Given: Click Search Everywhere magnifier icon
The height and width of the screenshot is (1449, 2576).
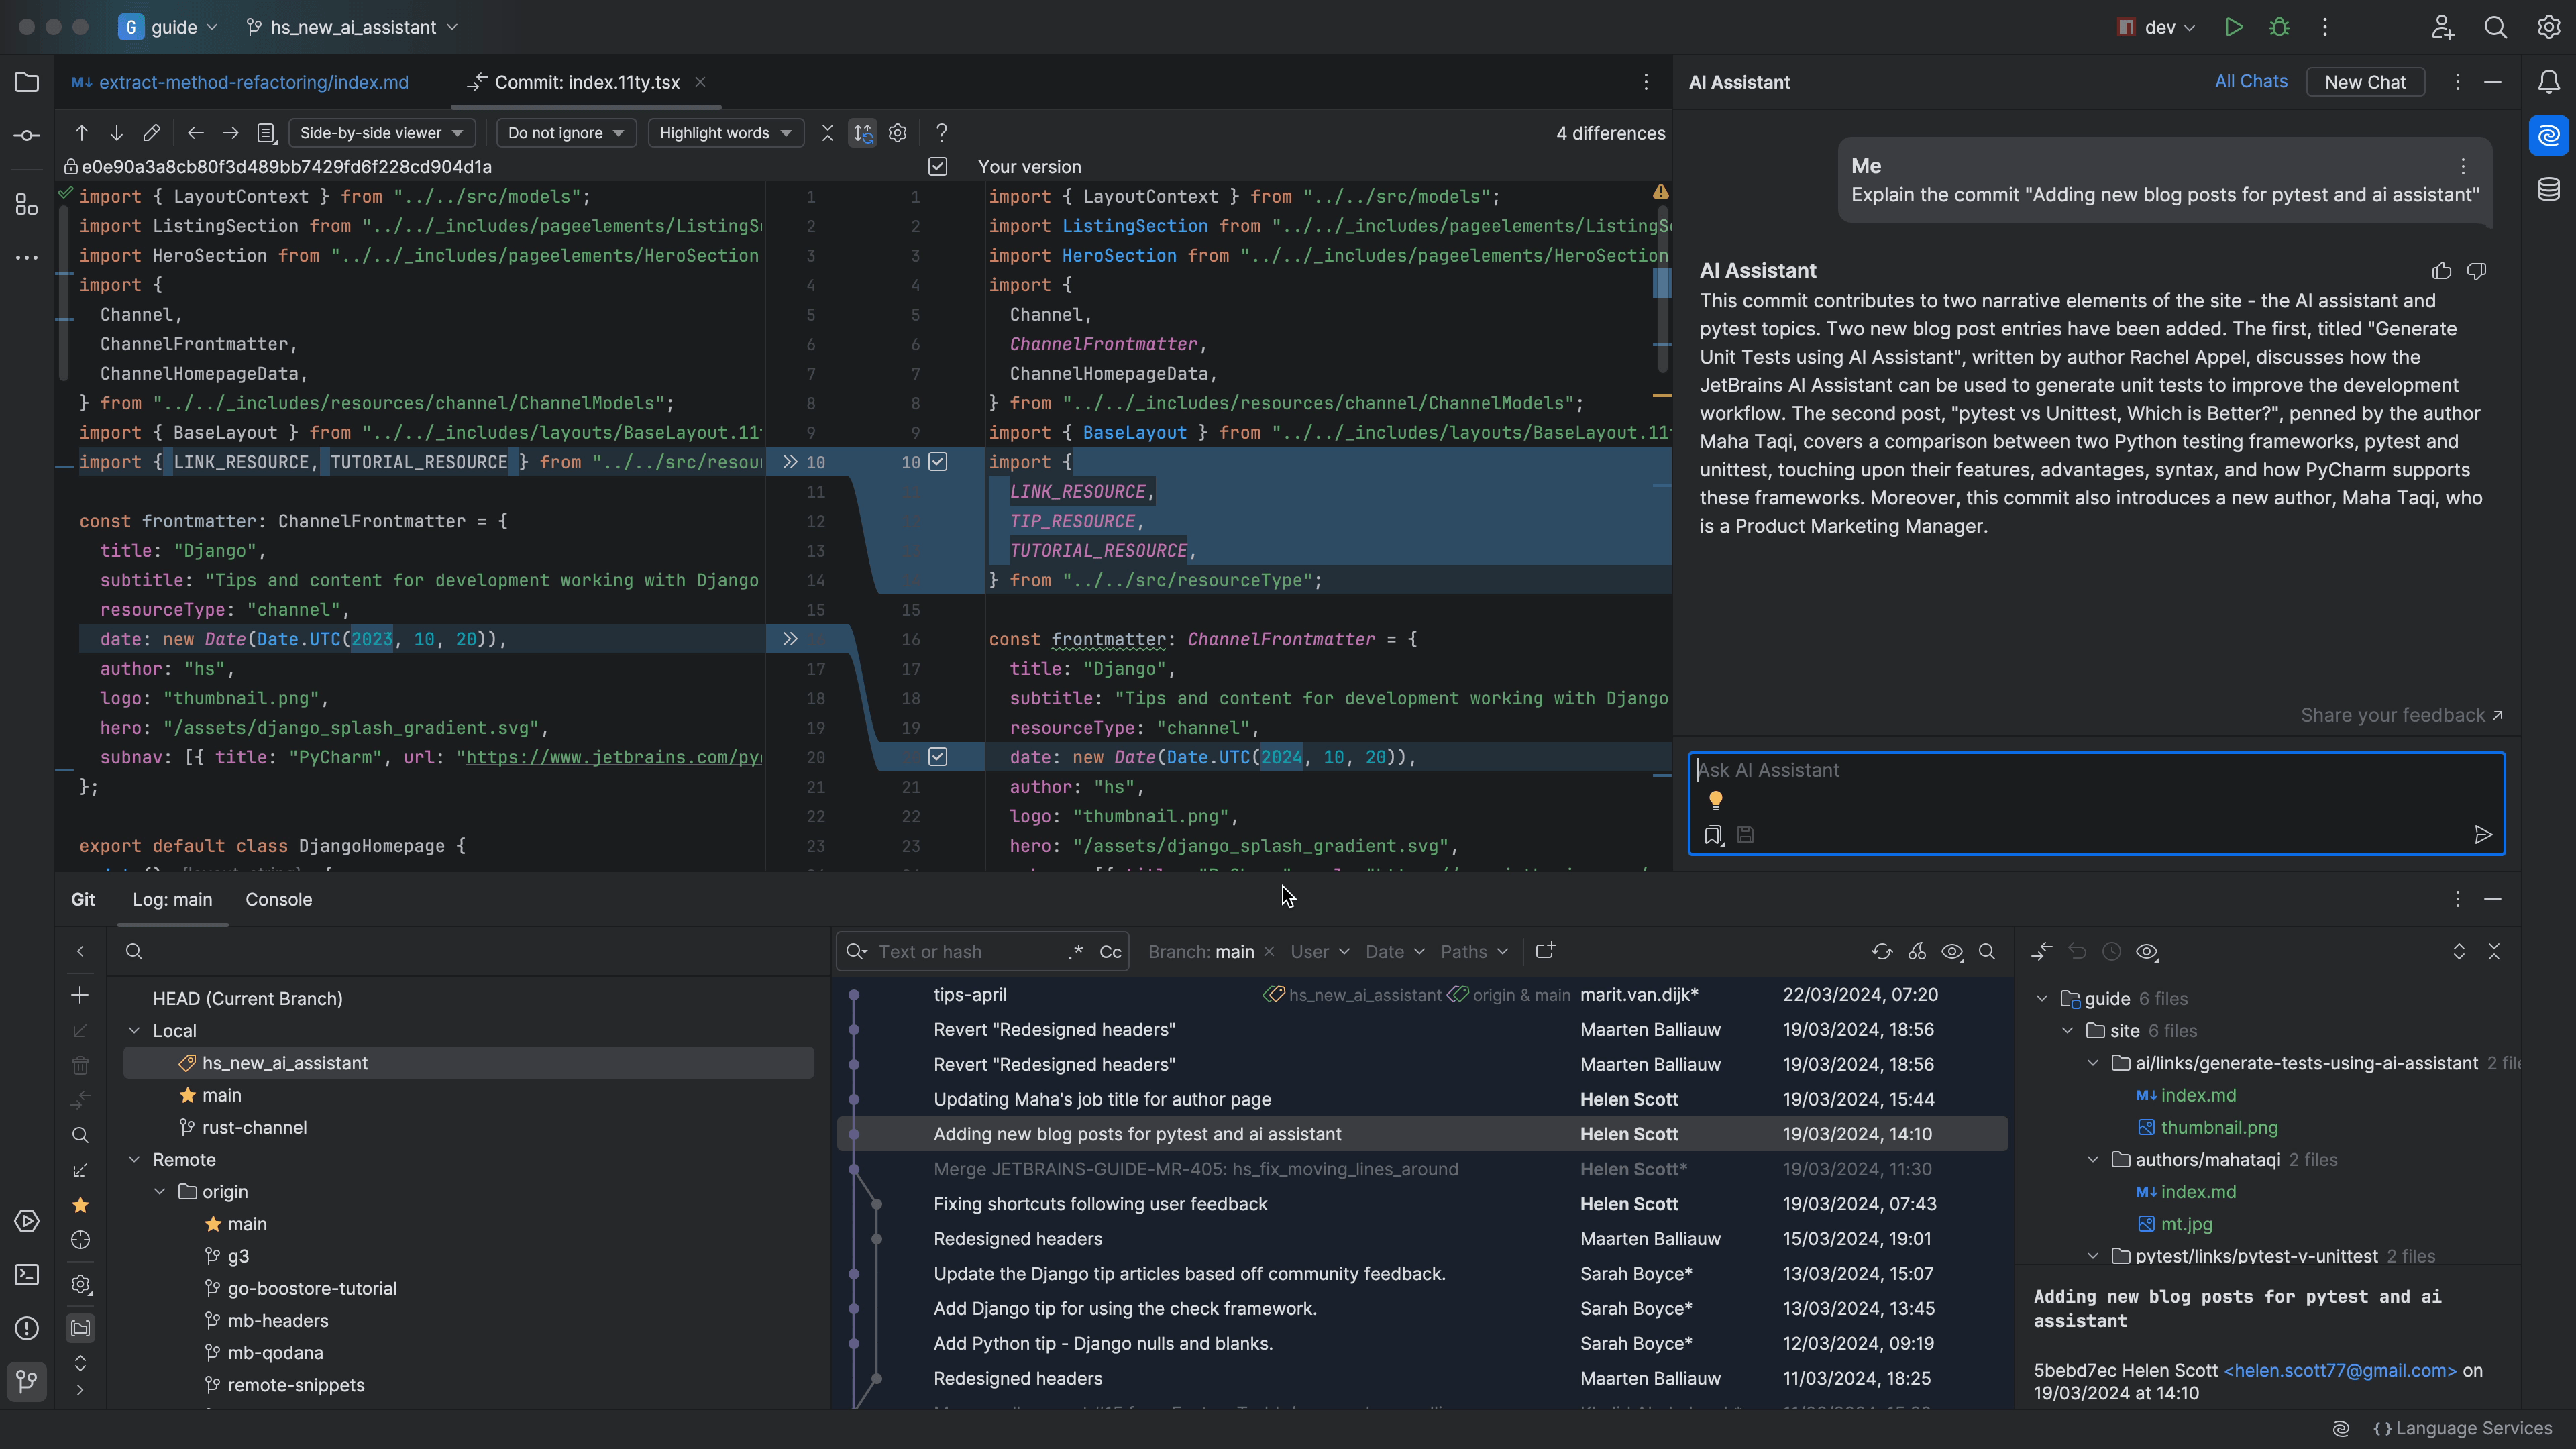Looking at the screenshot, I should (2495, 27).
